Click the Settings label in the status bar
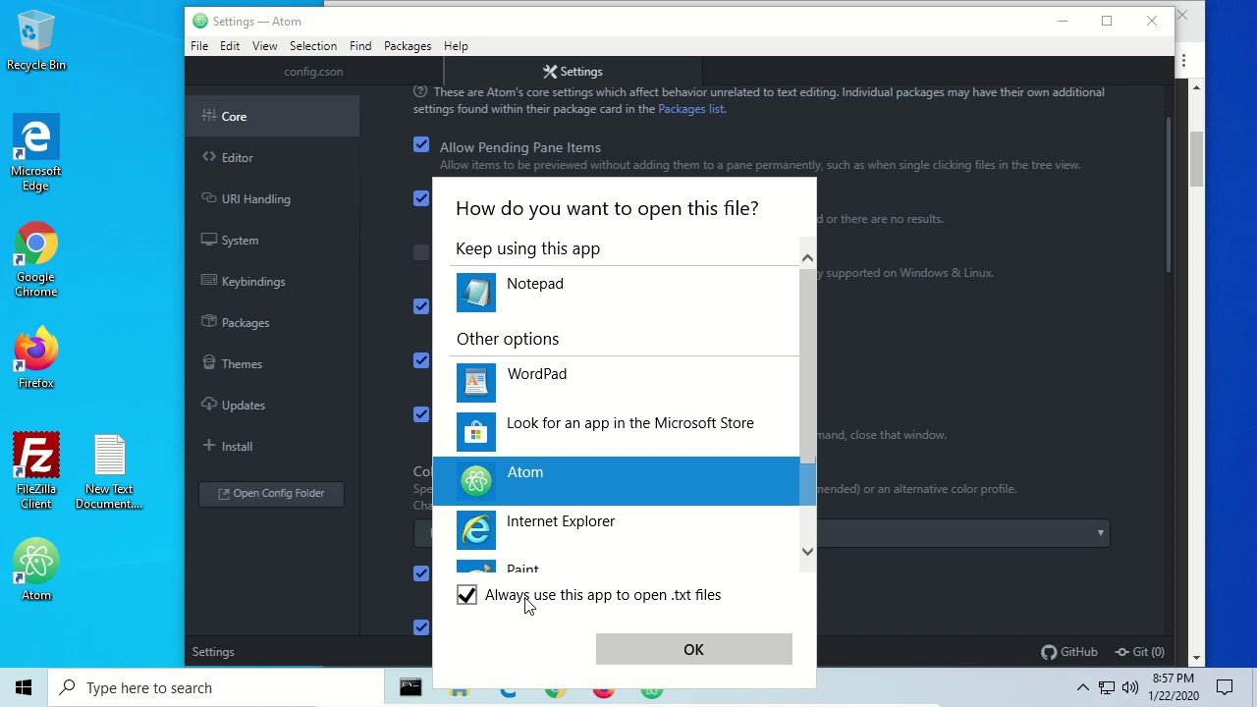 213,652
